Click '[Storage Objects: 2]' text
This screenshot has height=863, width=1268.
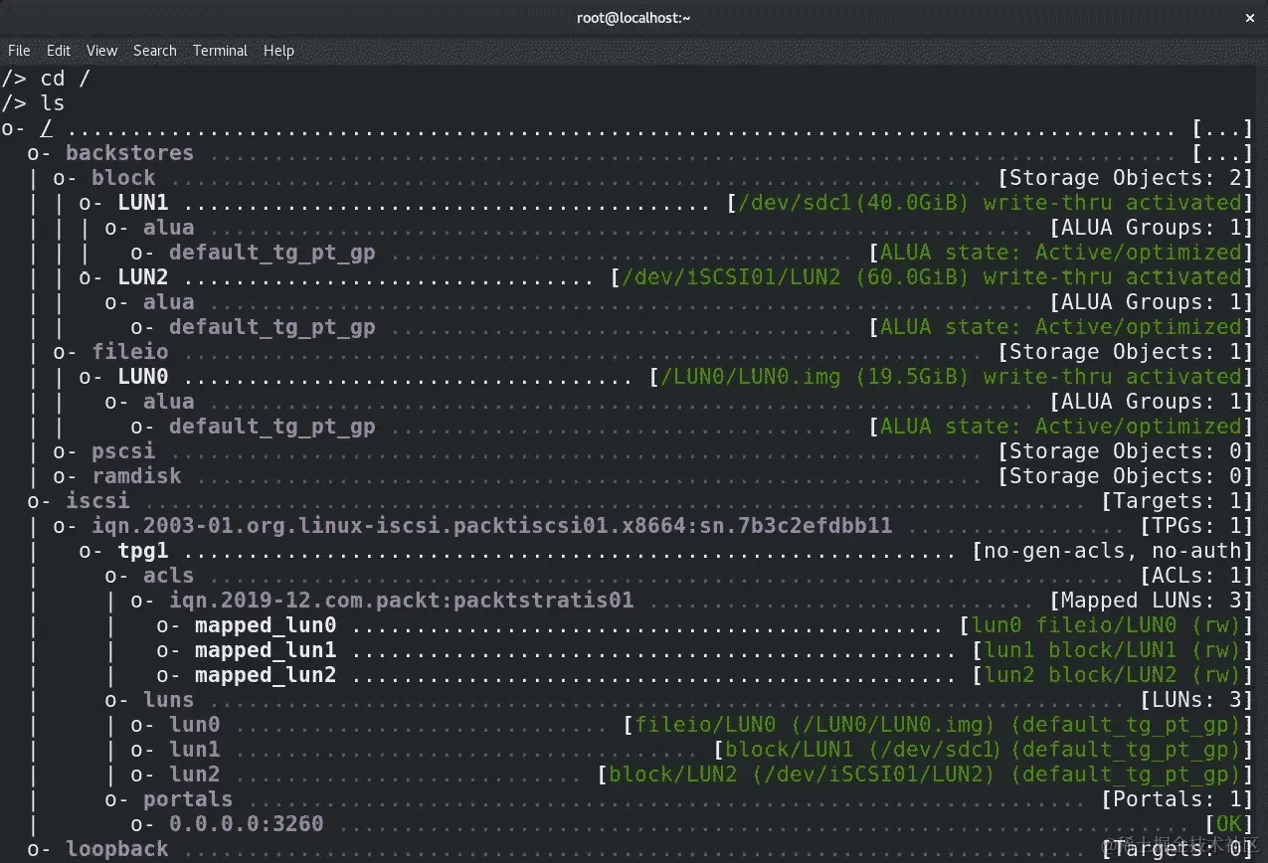[x=1124, y=178]
